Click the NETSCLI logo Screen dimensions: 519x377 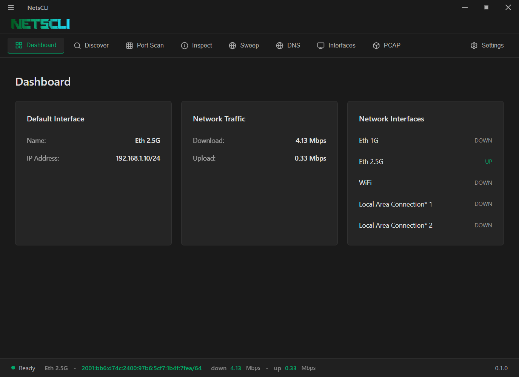tap(40, 24)
